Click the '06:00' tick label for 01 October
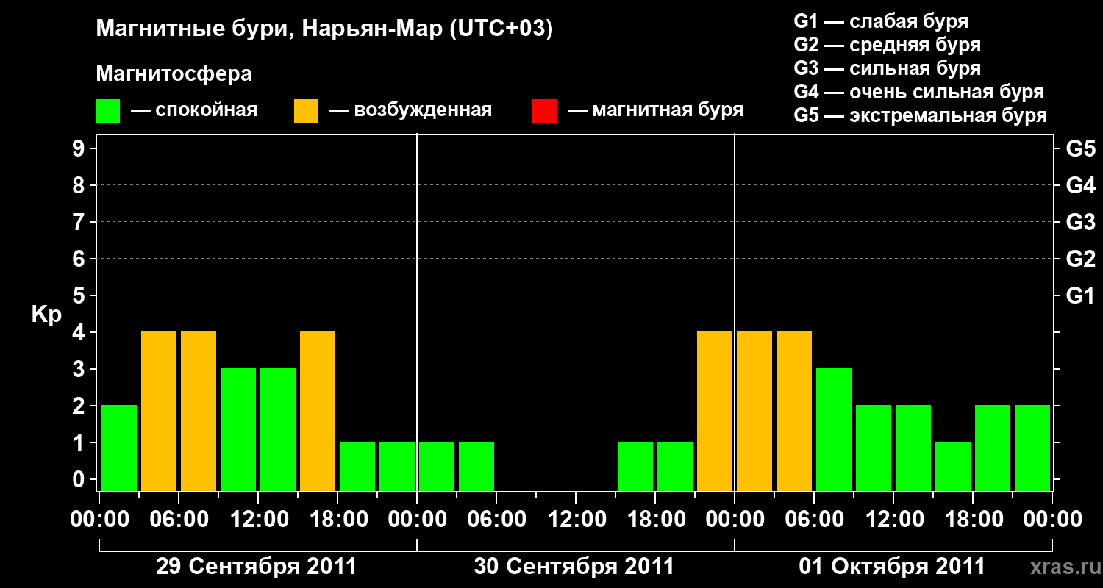The width and height of the screenshot is (1103, 588). coord(814,520)
